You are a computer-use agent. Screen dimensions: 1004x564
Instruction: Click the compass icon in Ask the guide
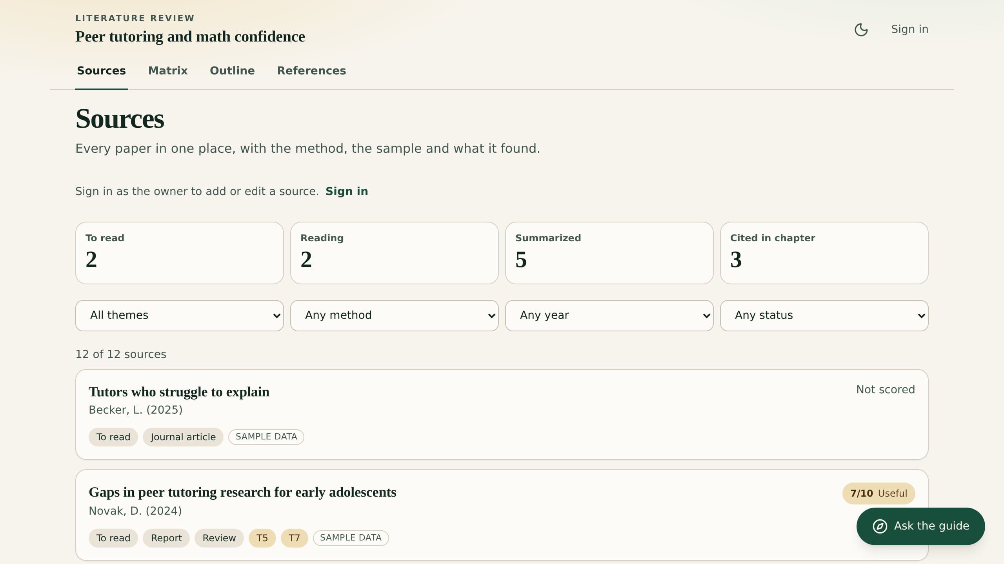click(880, 526)
